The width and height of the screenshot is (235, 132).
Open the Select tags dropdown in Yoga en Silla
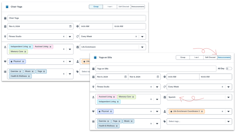pyautogui.click(x=229, y=121)
